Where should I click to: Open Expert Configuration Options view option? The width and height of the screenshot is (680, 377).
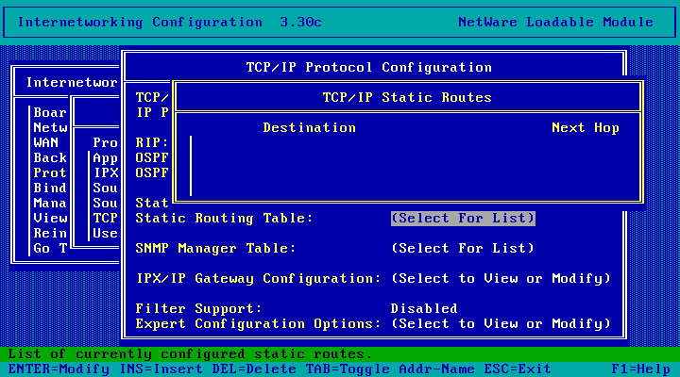(x=501, y=324)
